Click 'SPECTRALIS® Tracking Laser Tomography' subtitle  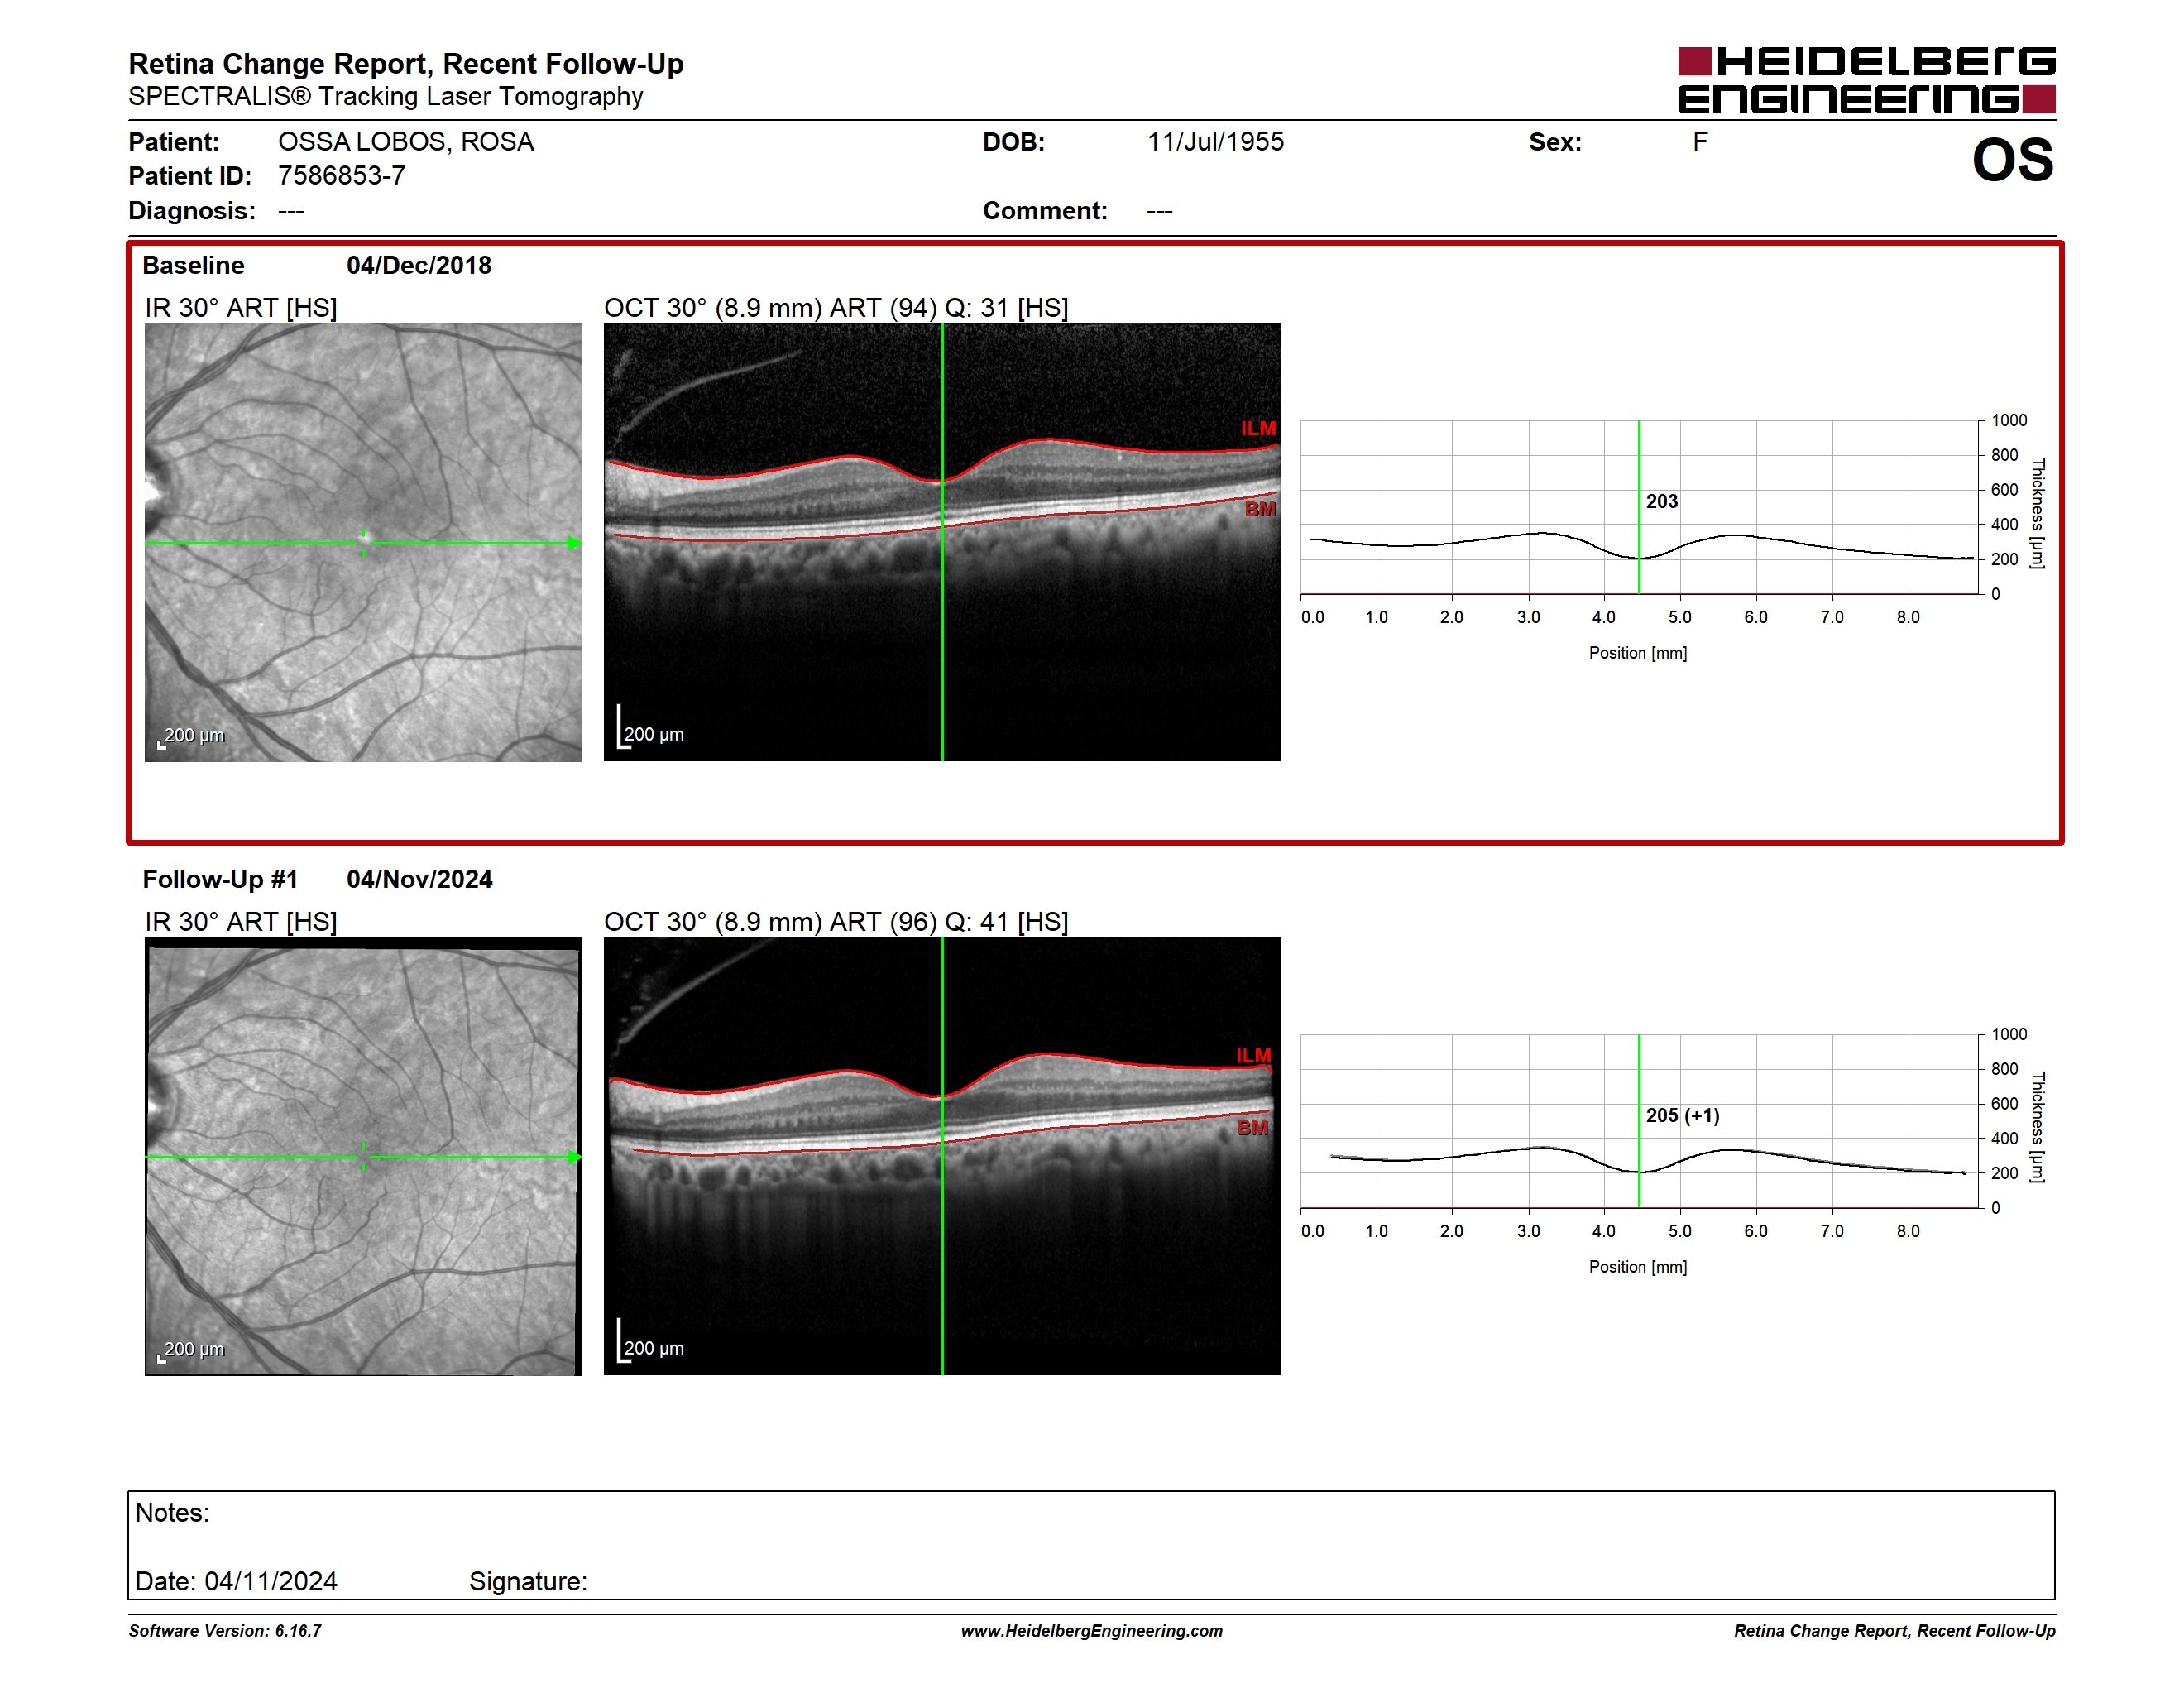(385, 96)
